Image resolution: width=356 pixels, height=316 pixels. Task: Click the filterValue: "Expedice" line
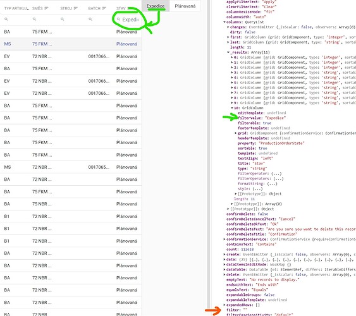coord(262,118)
